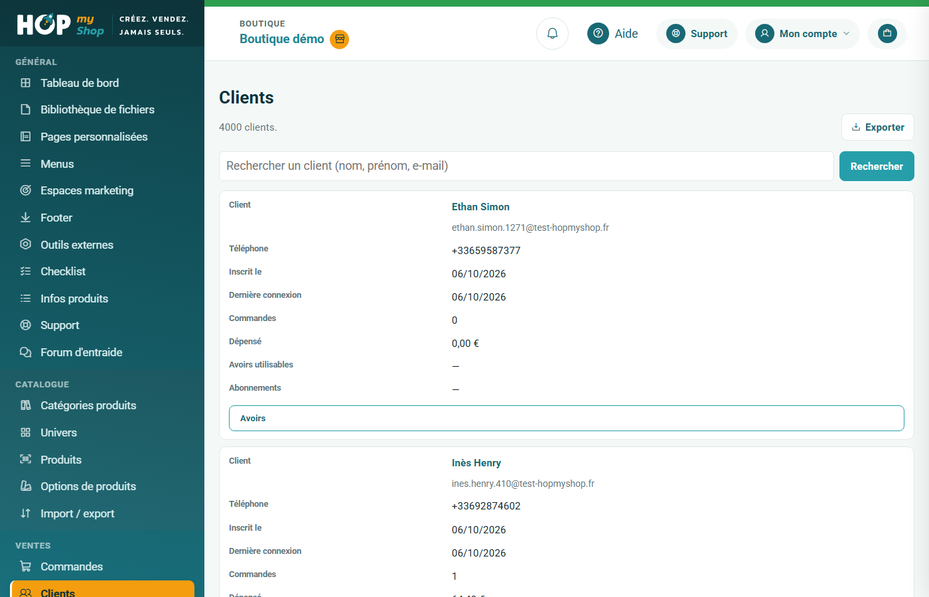Click the HOP my Shop logo
This screenshot has height=597, width=929.
[60, 25]
